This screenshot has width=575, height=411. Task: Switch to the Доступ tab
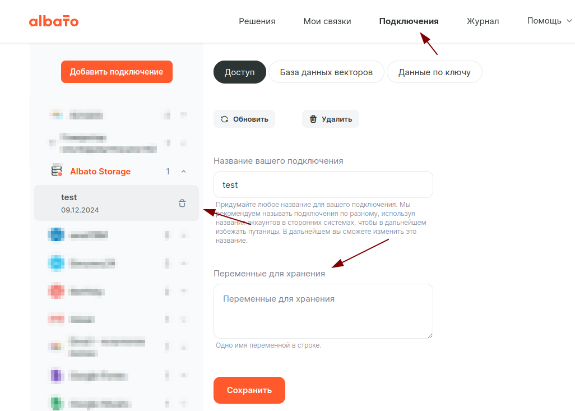[239, 72]
